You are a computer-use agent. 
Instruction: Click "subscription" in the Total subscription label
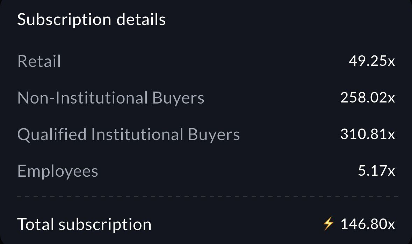coord(105,224)
